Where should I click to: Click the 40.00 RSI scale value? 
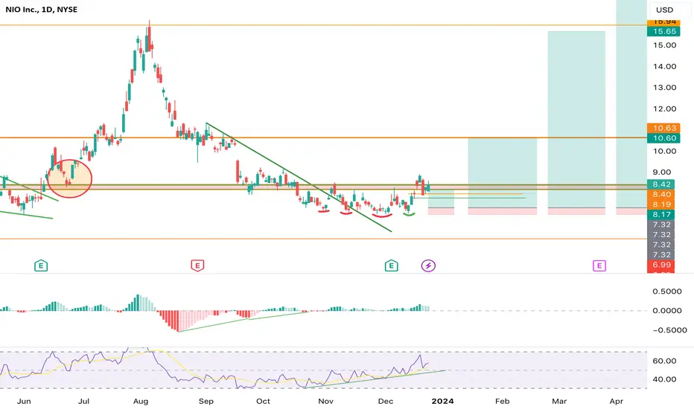664,379
